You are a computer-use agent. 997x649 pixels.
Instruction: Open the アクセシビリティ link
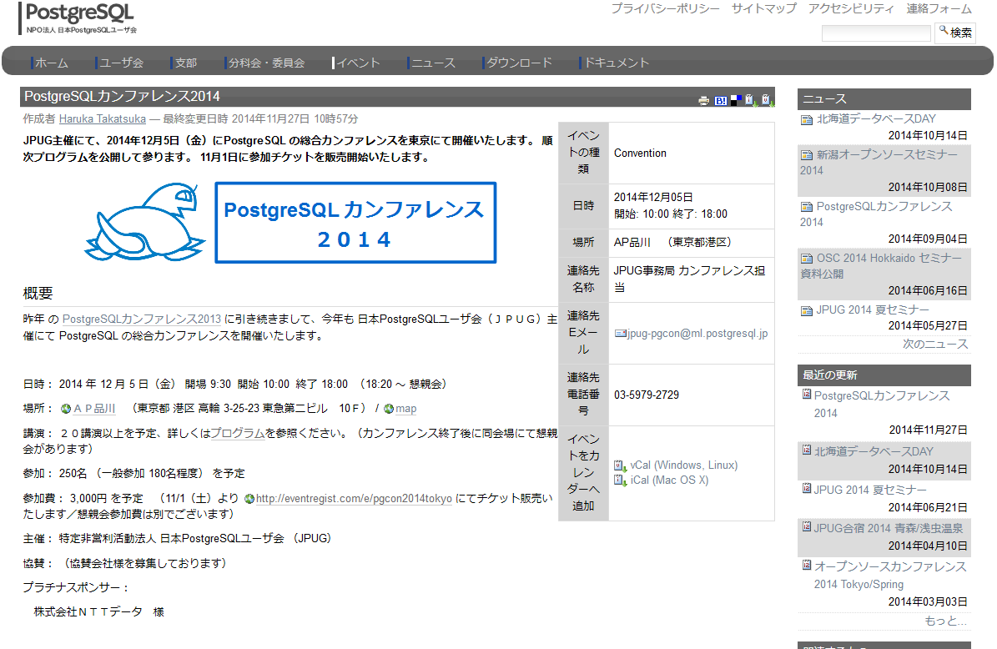click(x=851, y=9)
